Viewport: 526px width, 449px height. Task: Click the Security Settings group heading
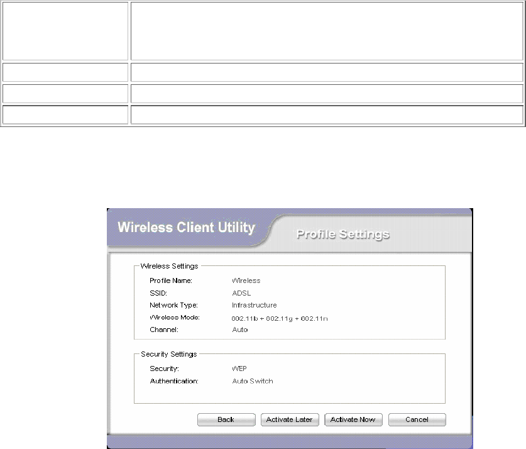pos(169,354)
